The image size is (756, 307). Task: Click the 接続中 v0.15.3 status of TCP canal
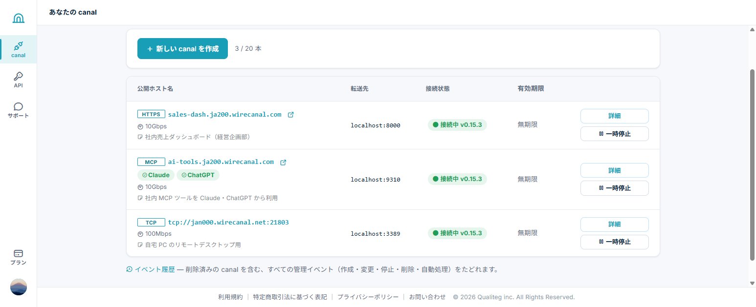[x=457, y=233]
